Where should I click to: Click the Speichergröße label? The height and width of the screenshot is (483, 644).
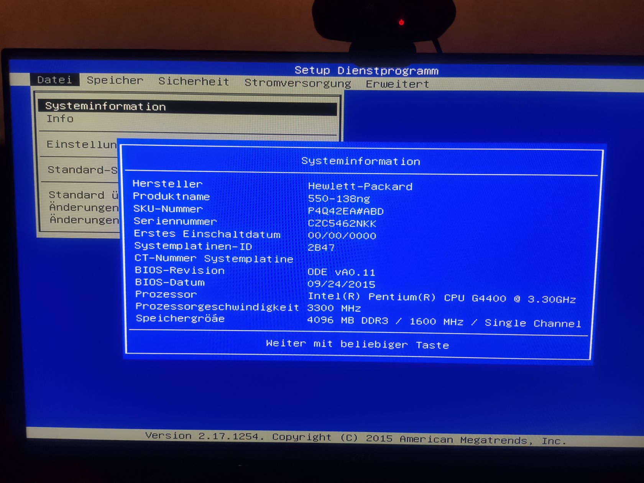(x=180, y=319)
